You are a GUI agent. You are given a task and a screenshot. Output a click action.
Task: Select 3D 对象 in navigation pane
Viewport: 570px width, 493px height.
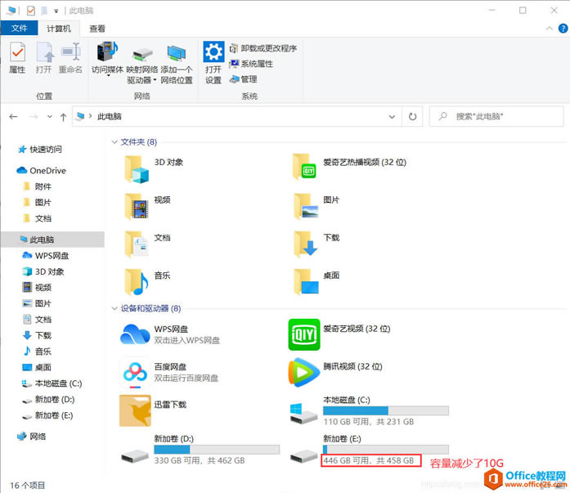point(43,271)
